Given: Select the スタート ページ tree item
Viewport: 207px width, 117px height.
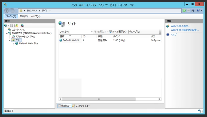Looking at the screenshot, I should click(19, 30).
